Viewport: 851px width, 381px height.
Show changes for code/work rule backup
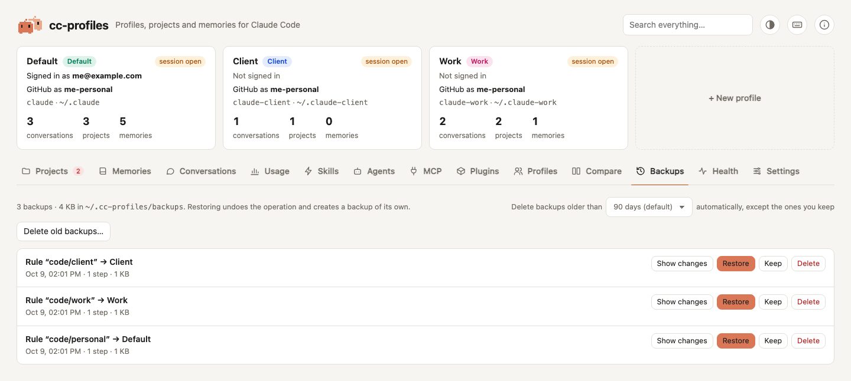[682, 302]
